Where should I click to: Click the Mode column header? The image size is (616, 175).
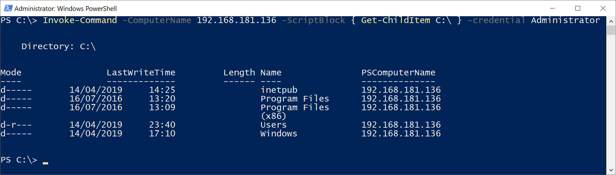tap(11, 73)
